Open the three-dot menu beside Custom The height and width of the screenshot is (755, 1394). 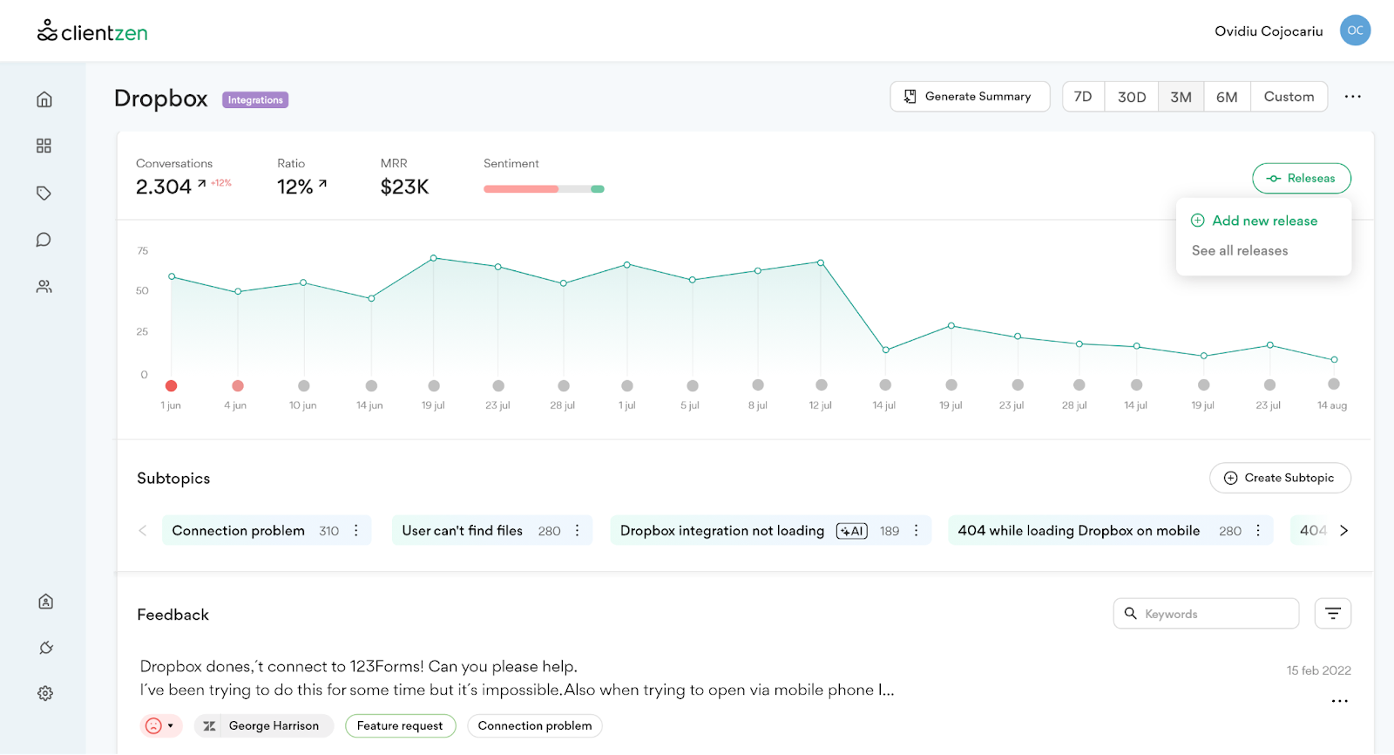tap(1352, 97)
